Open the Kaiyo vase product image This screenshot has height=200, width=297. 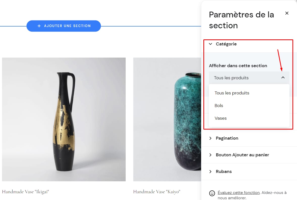[x=167, y=119]
